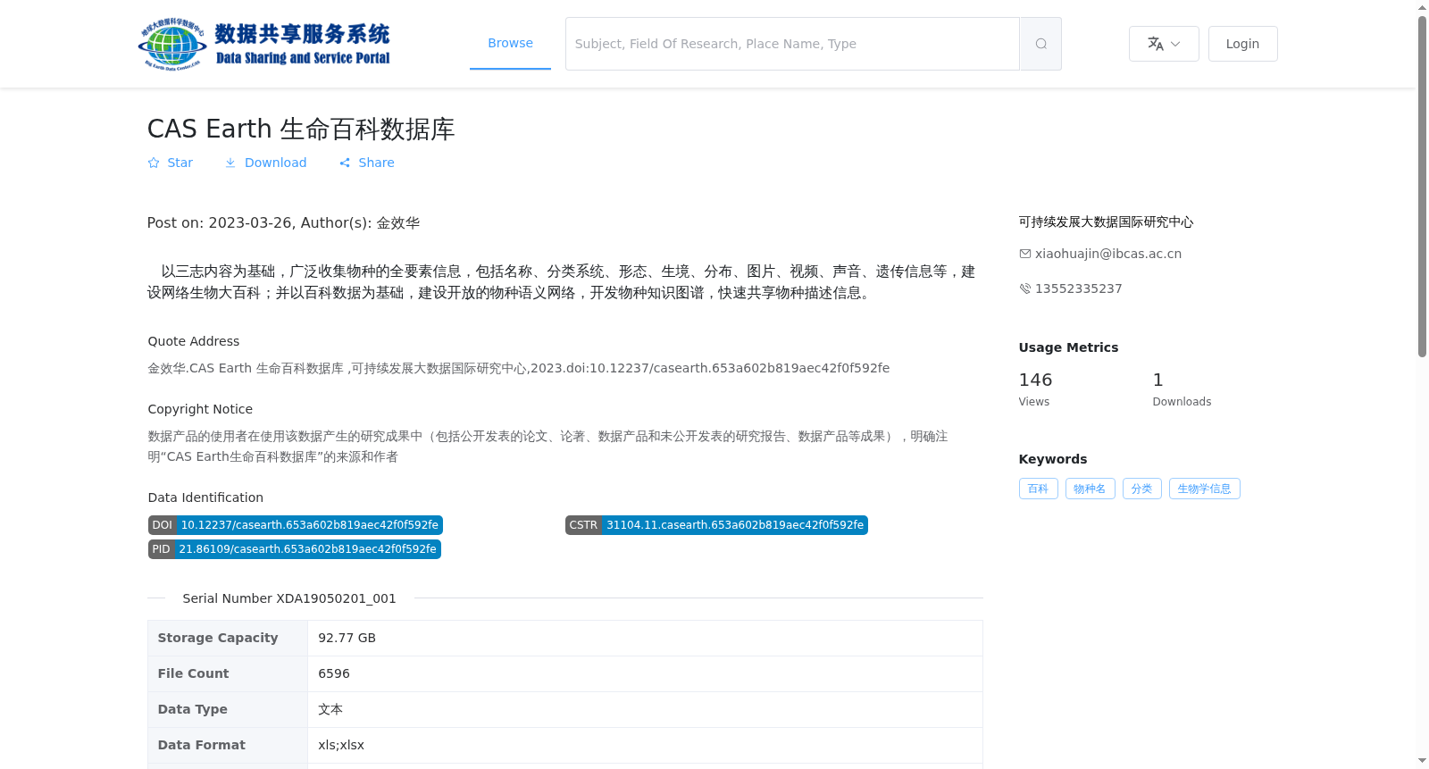Screen dimensions: 1429x769
Task: Click the star icon
Action: click(154, 163)
